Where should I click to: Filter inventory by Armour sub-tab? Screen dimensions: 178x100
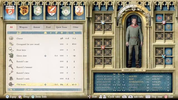[36, 27]
